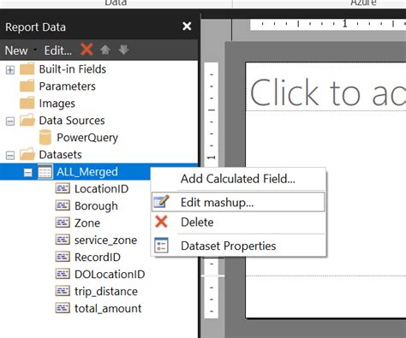Close the Report Data panel
Viewport: 406px width, 338px height.
187,27
